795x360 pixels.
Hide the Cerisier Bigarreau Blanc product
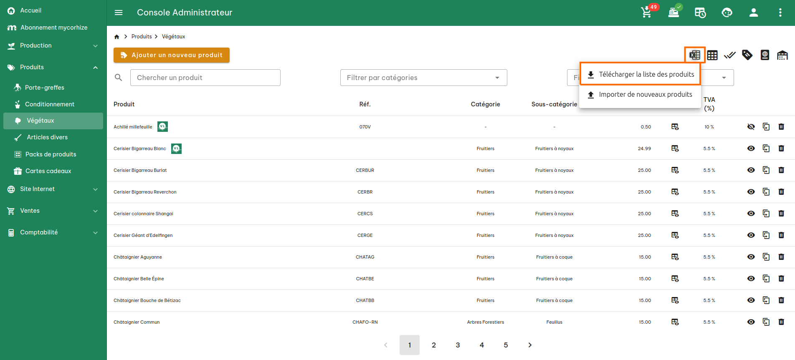coord(751,149)
